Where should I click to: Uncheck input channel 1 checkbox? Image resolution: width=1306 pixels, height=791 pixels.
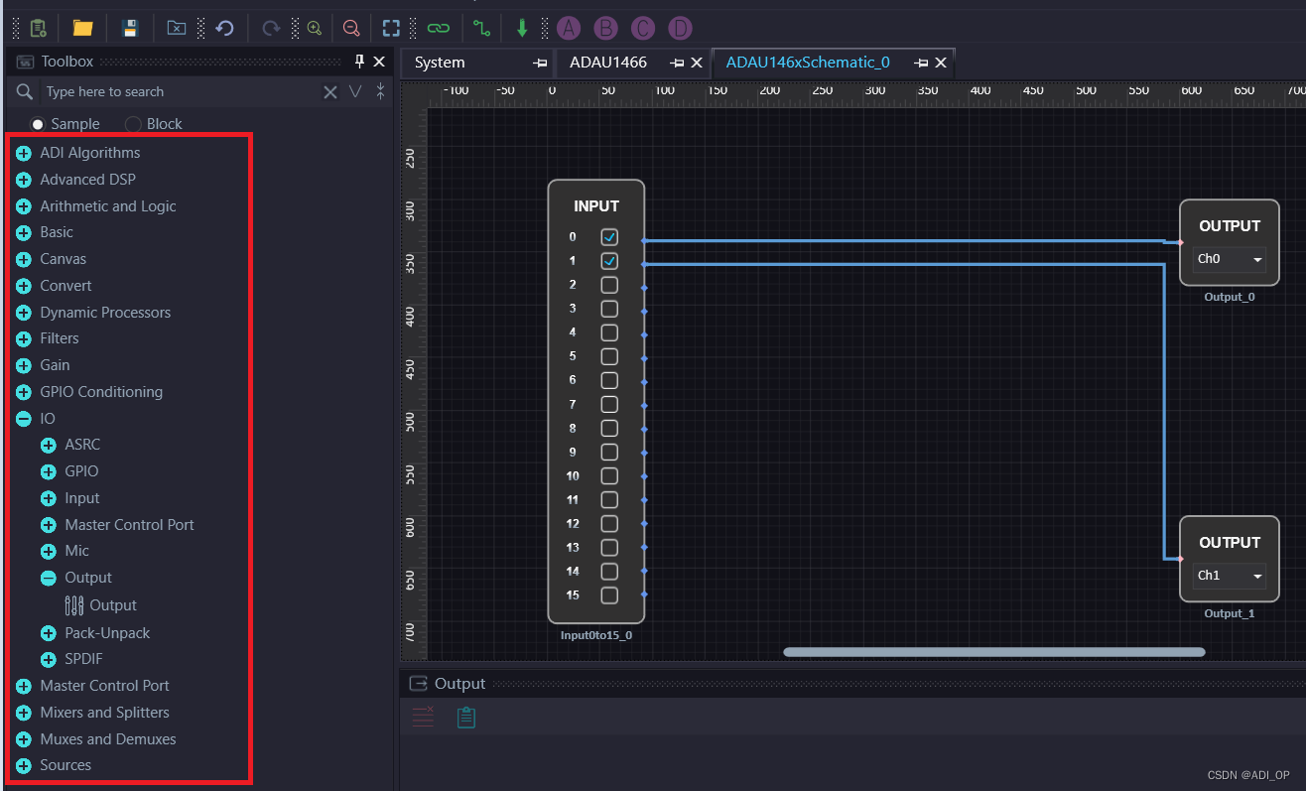coord(609,261)
